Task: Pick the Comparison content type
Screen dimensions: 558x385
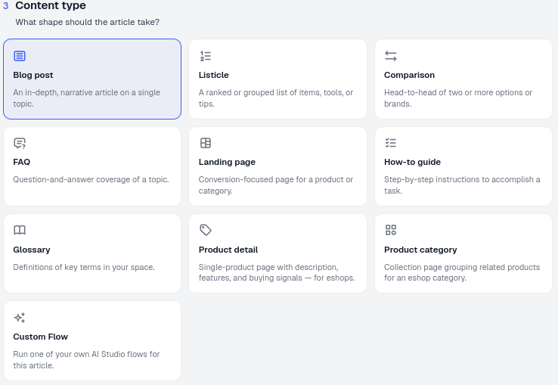Action: click(x=463, y=79)
